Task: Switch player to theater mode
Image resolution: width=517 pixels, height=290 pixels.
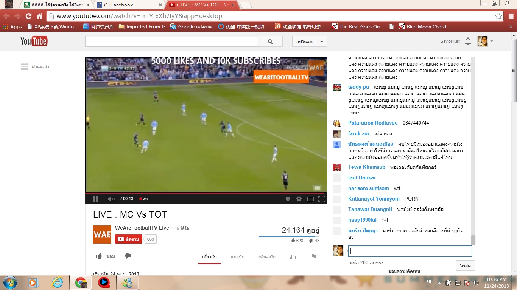Action: (310, 199)
